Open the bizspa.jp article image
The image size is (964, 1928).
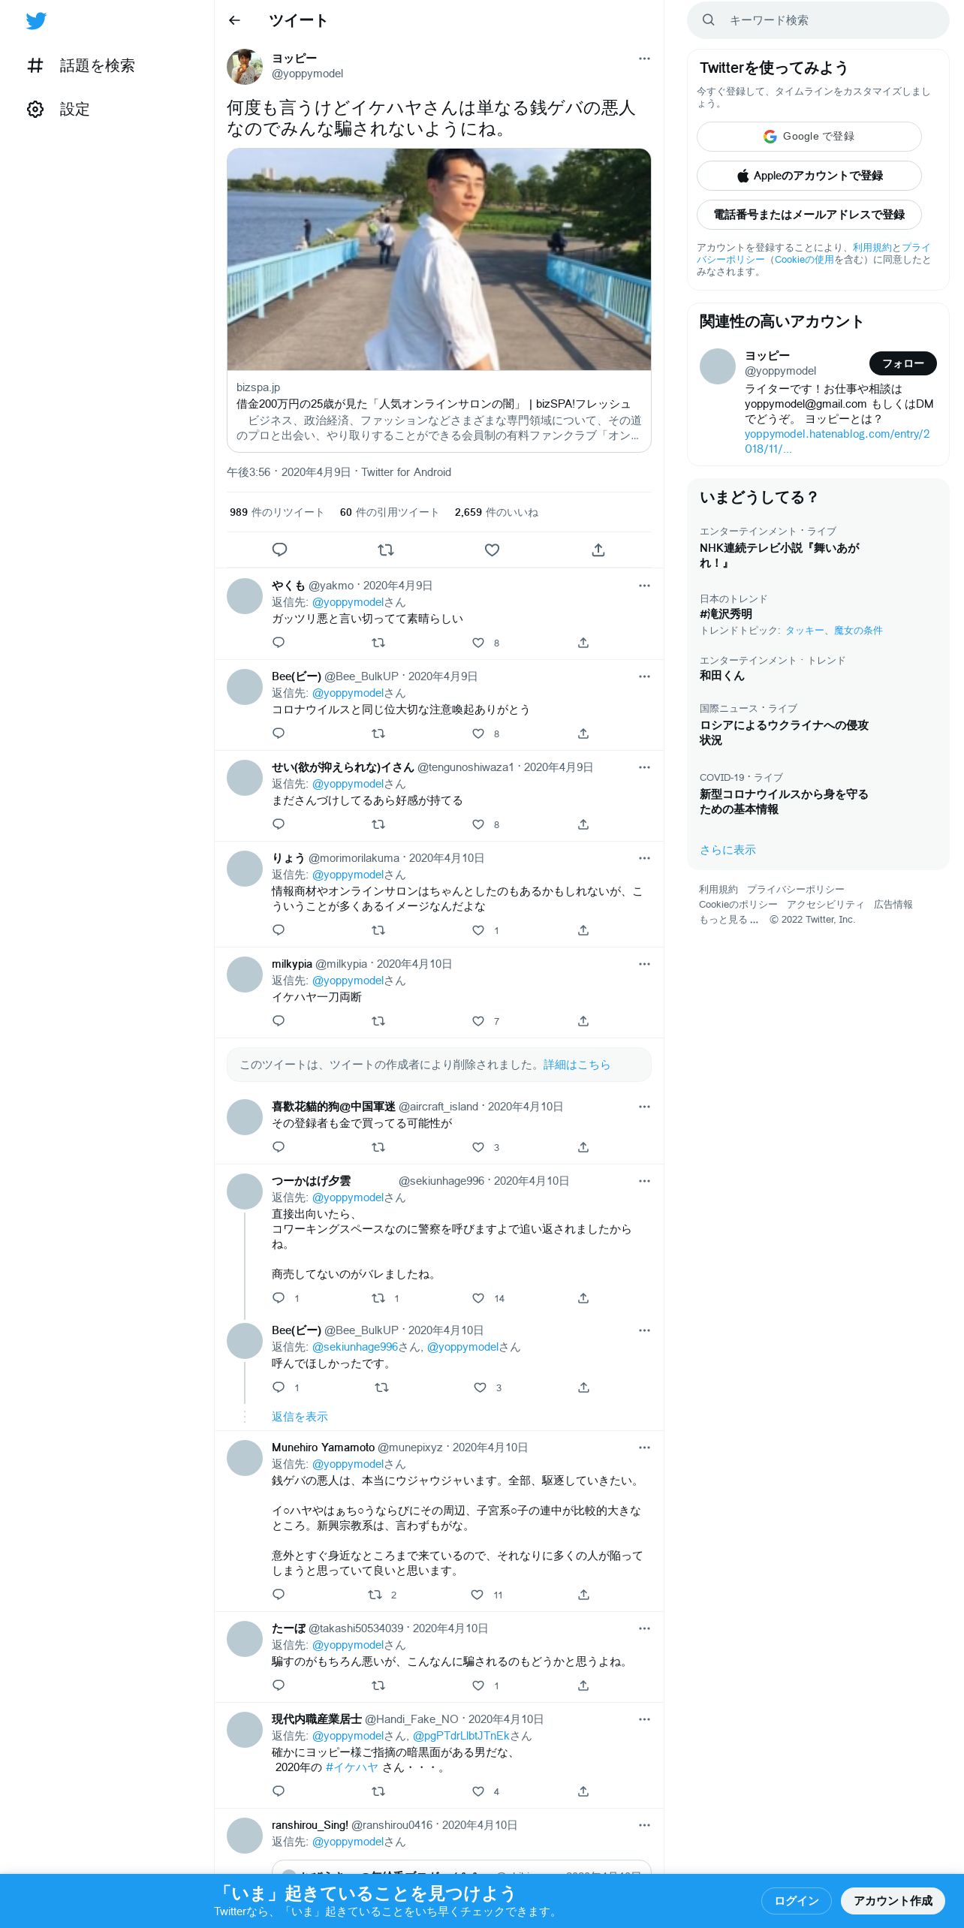tap(439, 259)
